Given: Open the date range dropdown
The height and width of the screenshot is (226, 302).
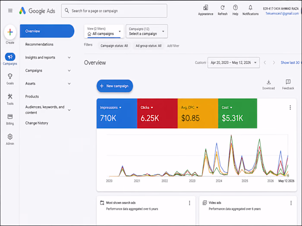Looking at the screenshot, I should [233, 62].
